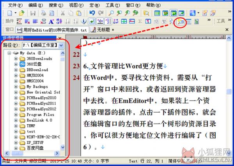Click the Save floppy disk icon
The width and height of the screenshot is (234, 166).
coord(33,13)
